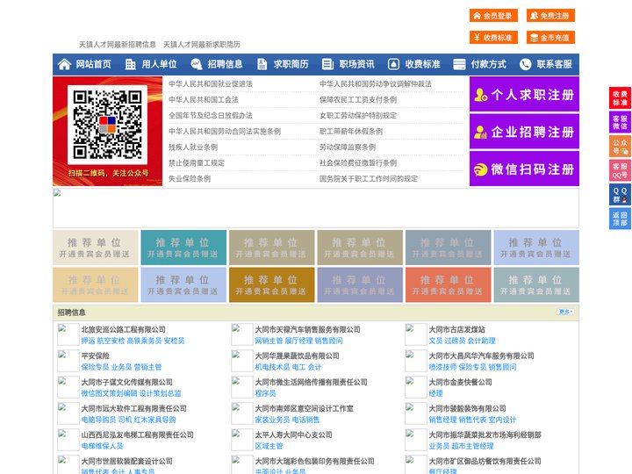The width and height of the screenshot is (632, 474).
Task: Open link 天镇人才网最新招聘信息
Action: coord(118,45)
